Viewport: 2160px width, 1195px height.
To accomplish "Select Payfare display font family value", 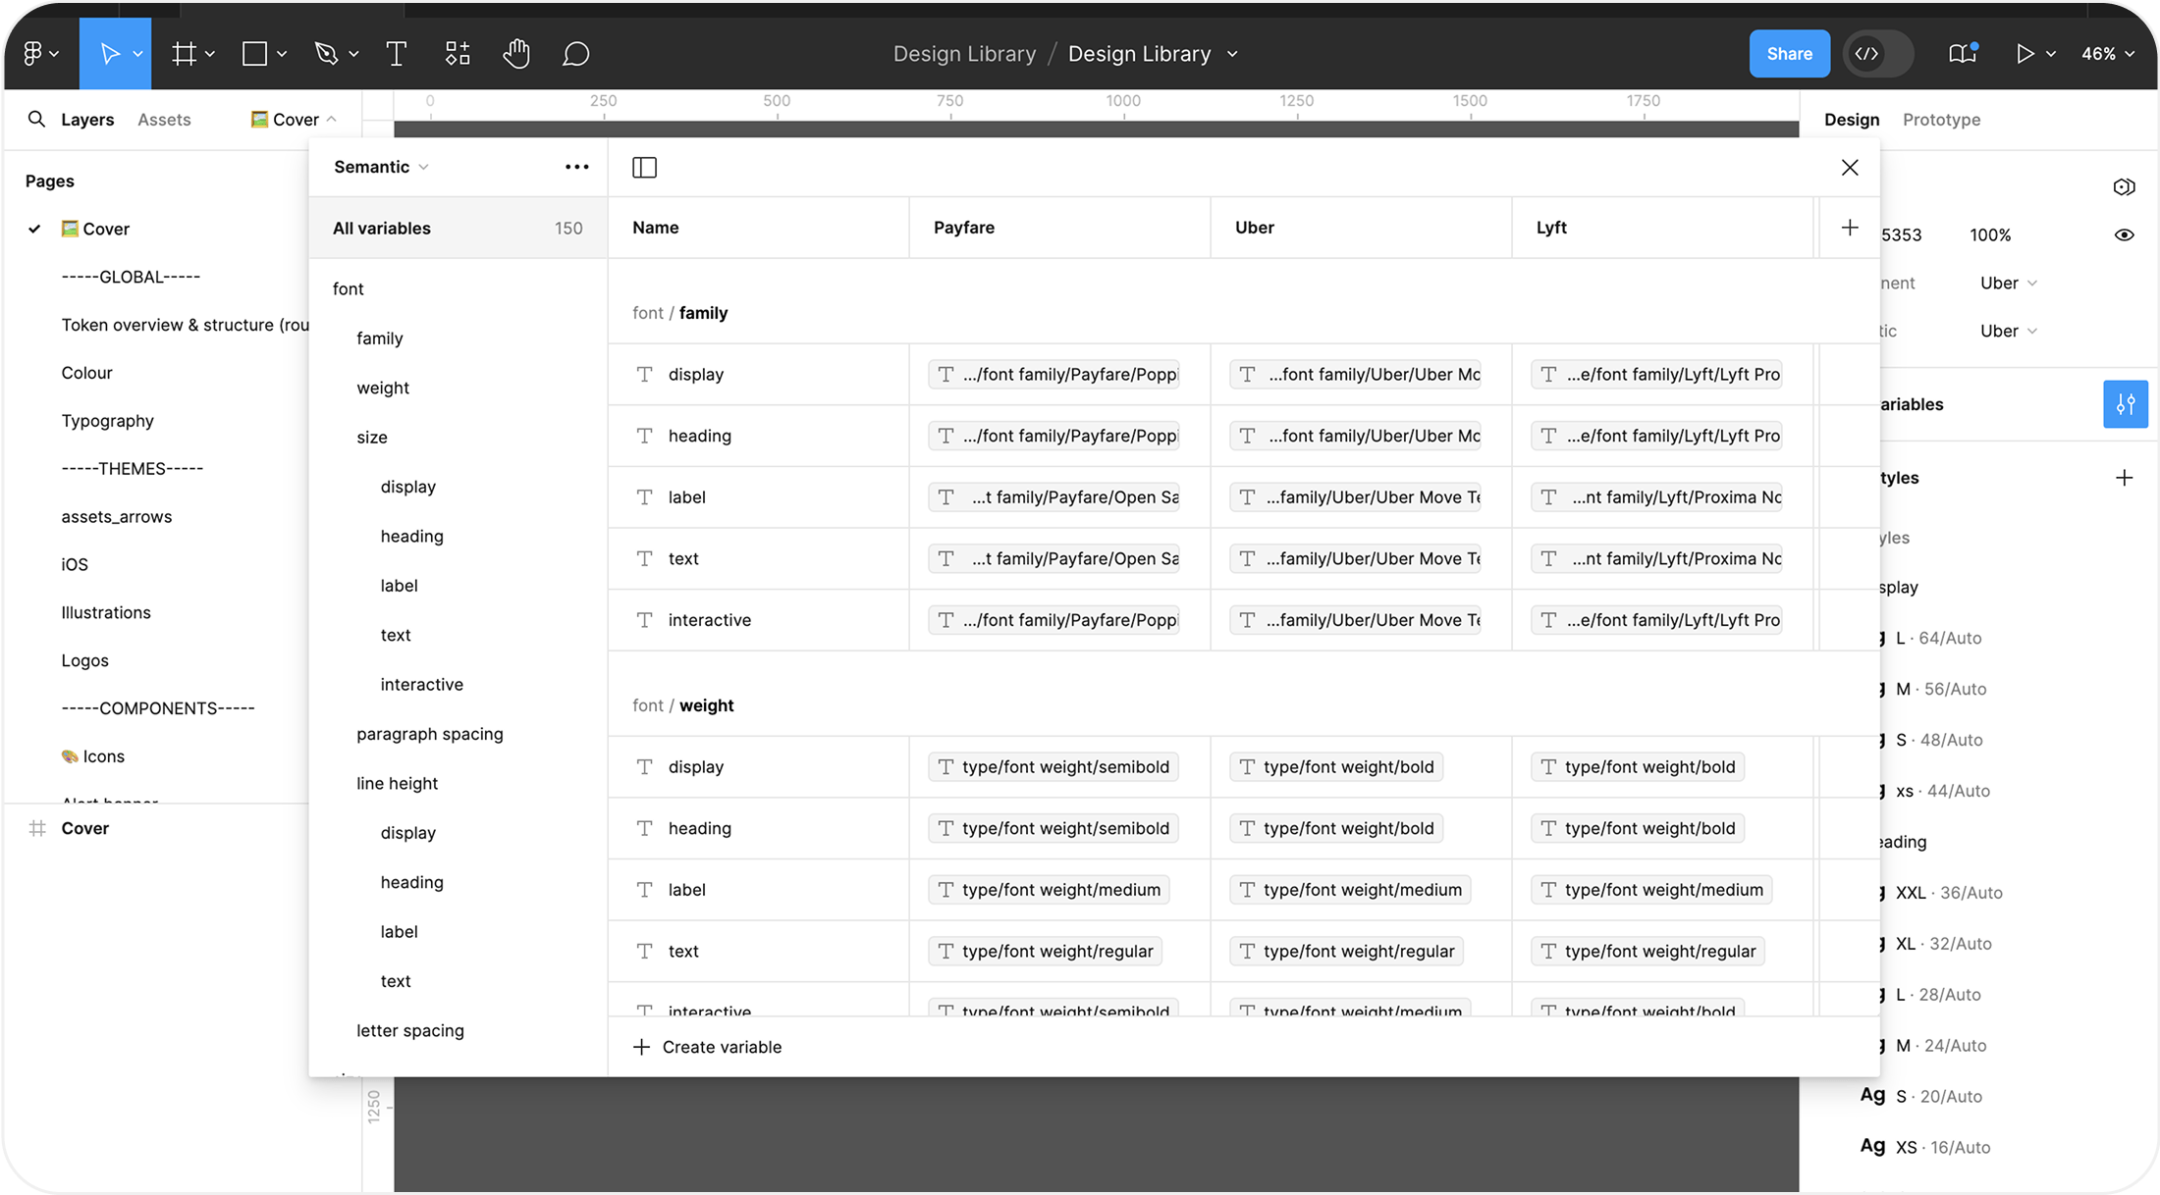I will [1054, 375].
